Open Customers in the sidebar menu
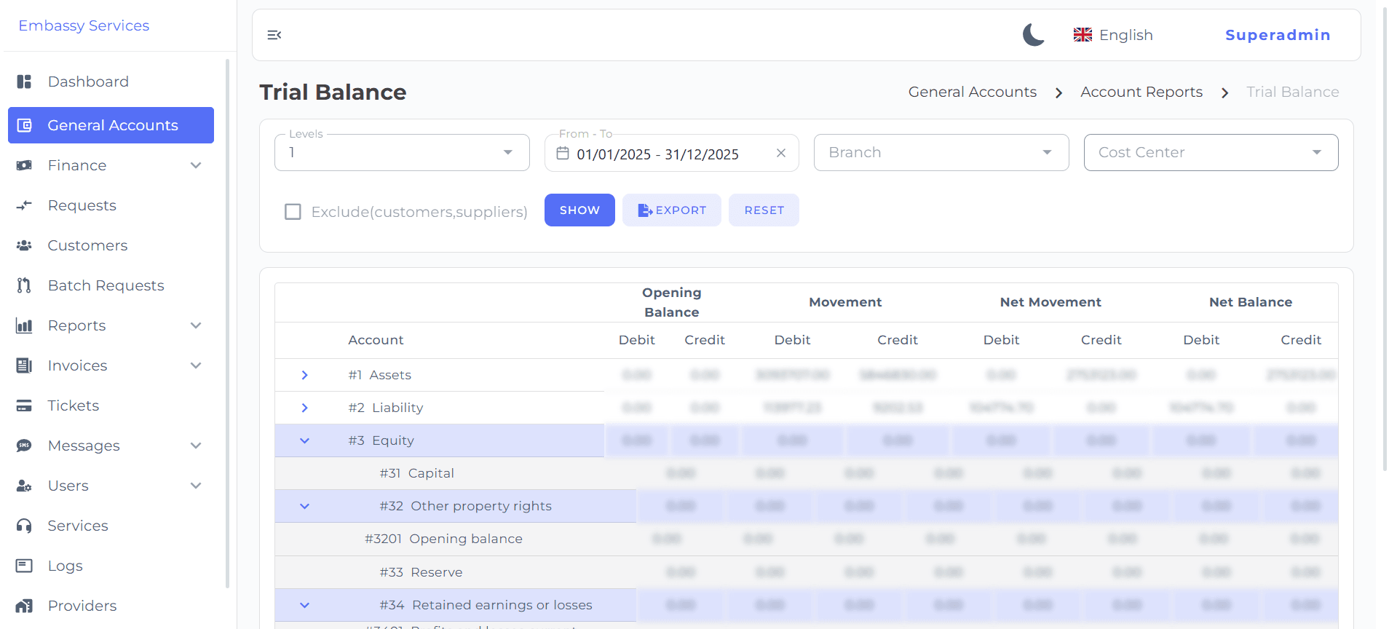The image size is (1389, 629). click(111, 245)
